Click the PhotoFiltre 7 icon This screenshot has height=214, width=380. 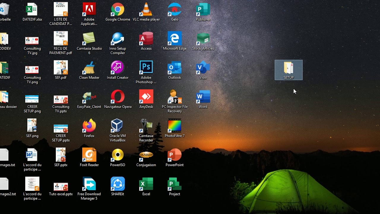(x=175, y=126)
